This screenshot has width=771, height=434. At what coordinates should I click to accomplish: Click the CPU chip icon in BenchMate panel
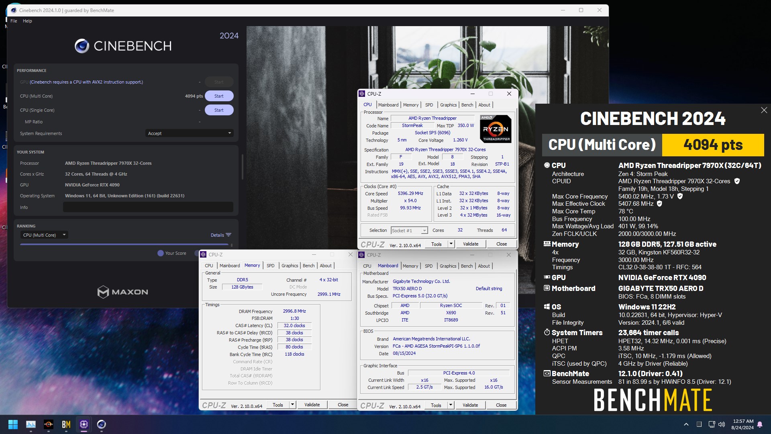pyautogui.click(x=547, y=165)
